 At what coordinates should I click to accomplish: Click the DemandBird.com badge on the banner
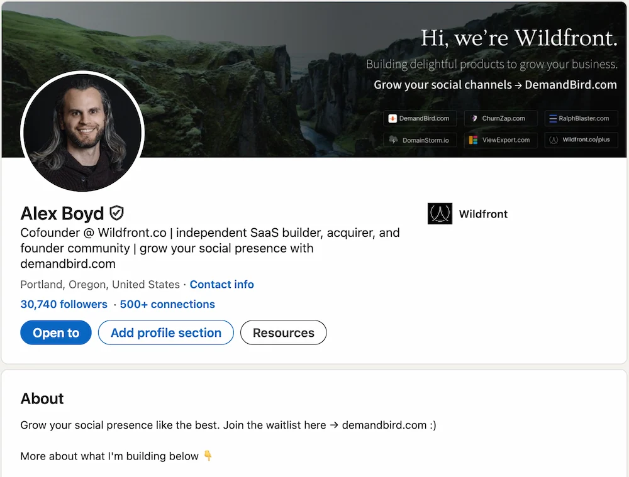[420, 118]
